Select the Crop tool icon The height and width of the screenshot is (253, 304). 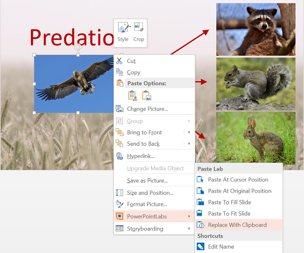(139, 28)
